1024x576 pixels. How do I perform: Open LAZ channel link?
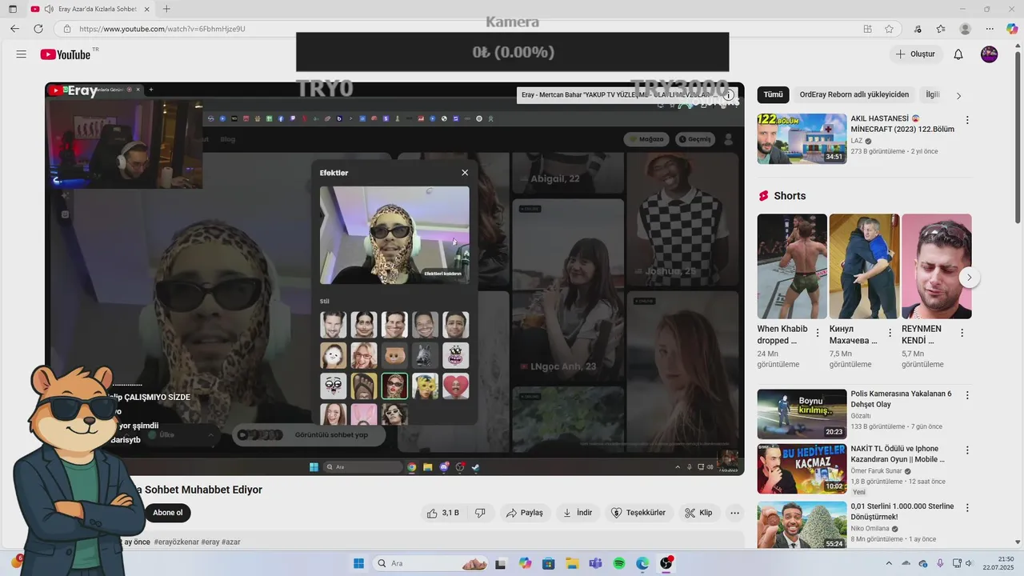[857, 141]
